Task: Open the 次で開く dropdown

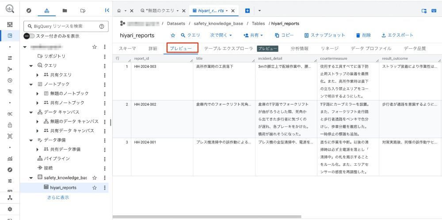Action: (221, 35)
